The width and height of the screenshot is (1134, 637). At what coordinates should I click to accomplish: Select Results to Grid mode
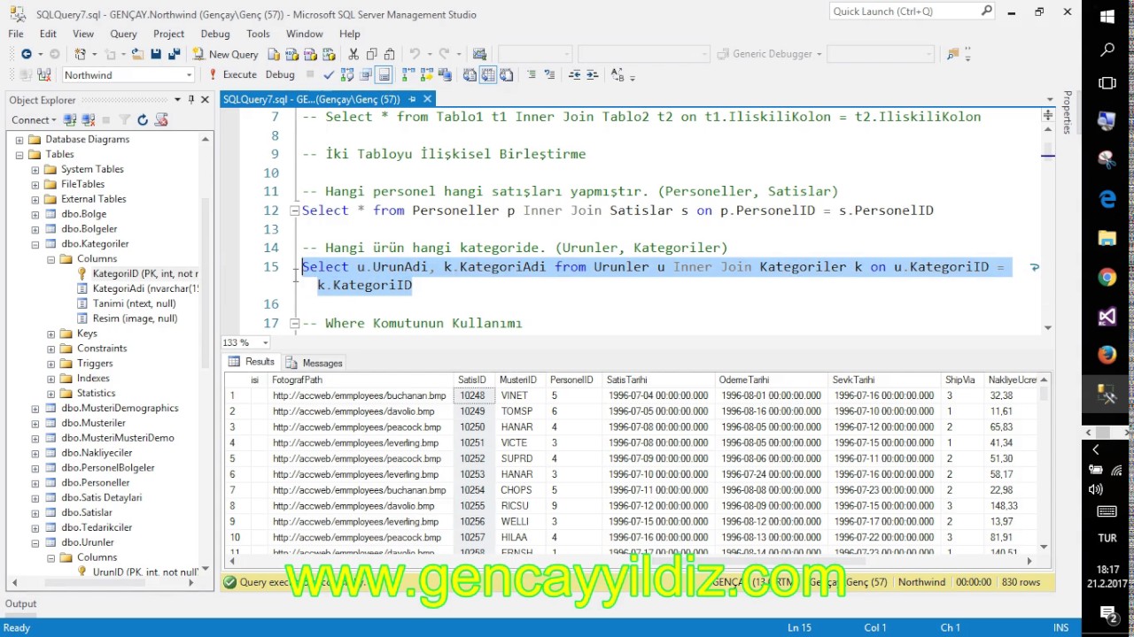(x=487, y=75)
